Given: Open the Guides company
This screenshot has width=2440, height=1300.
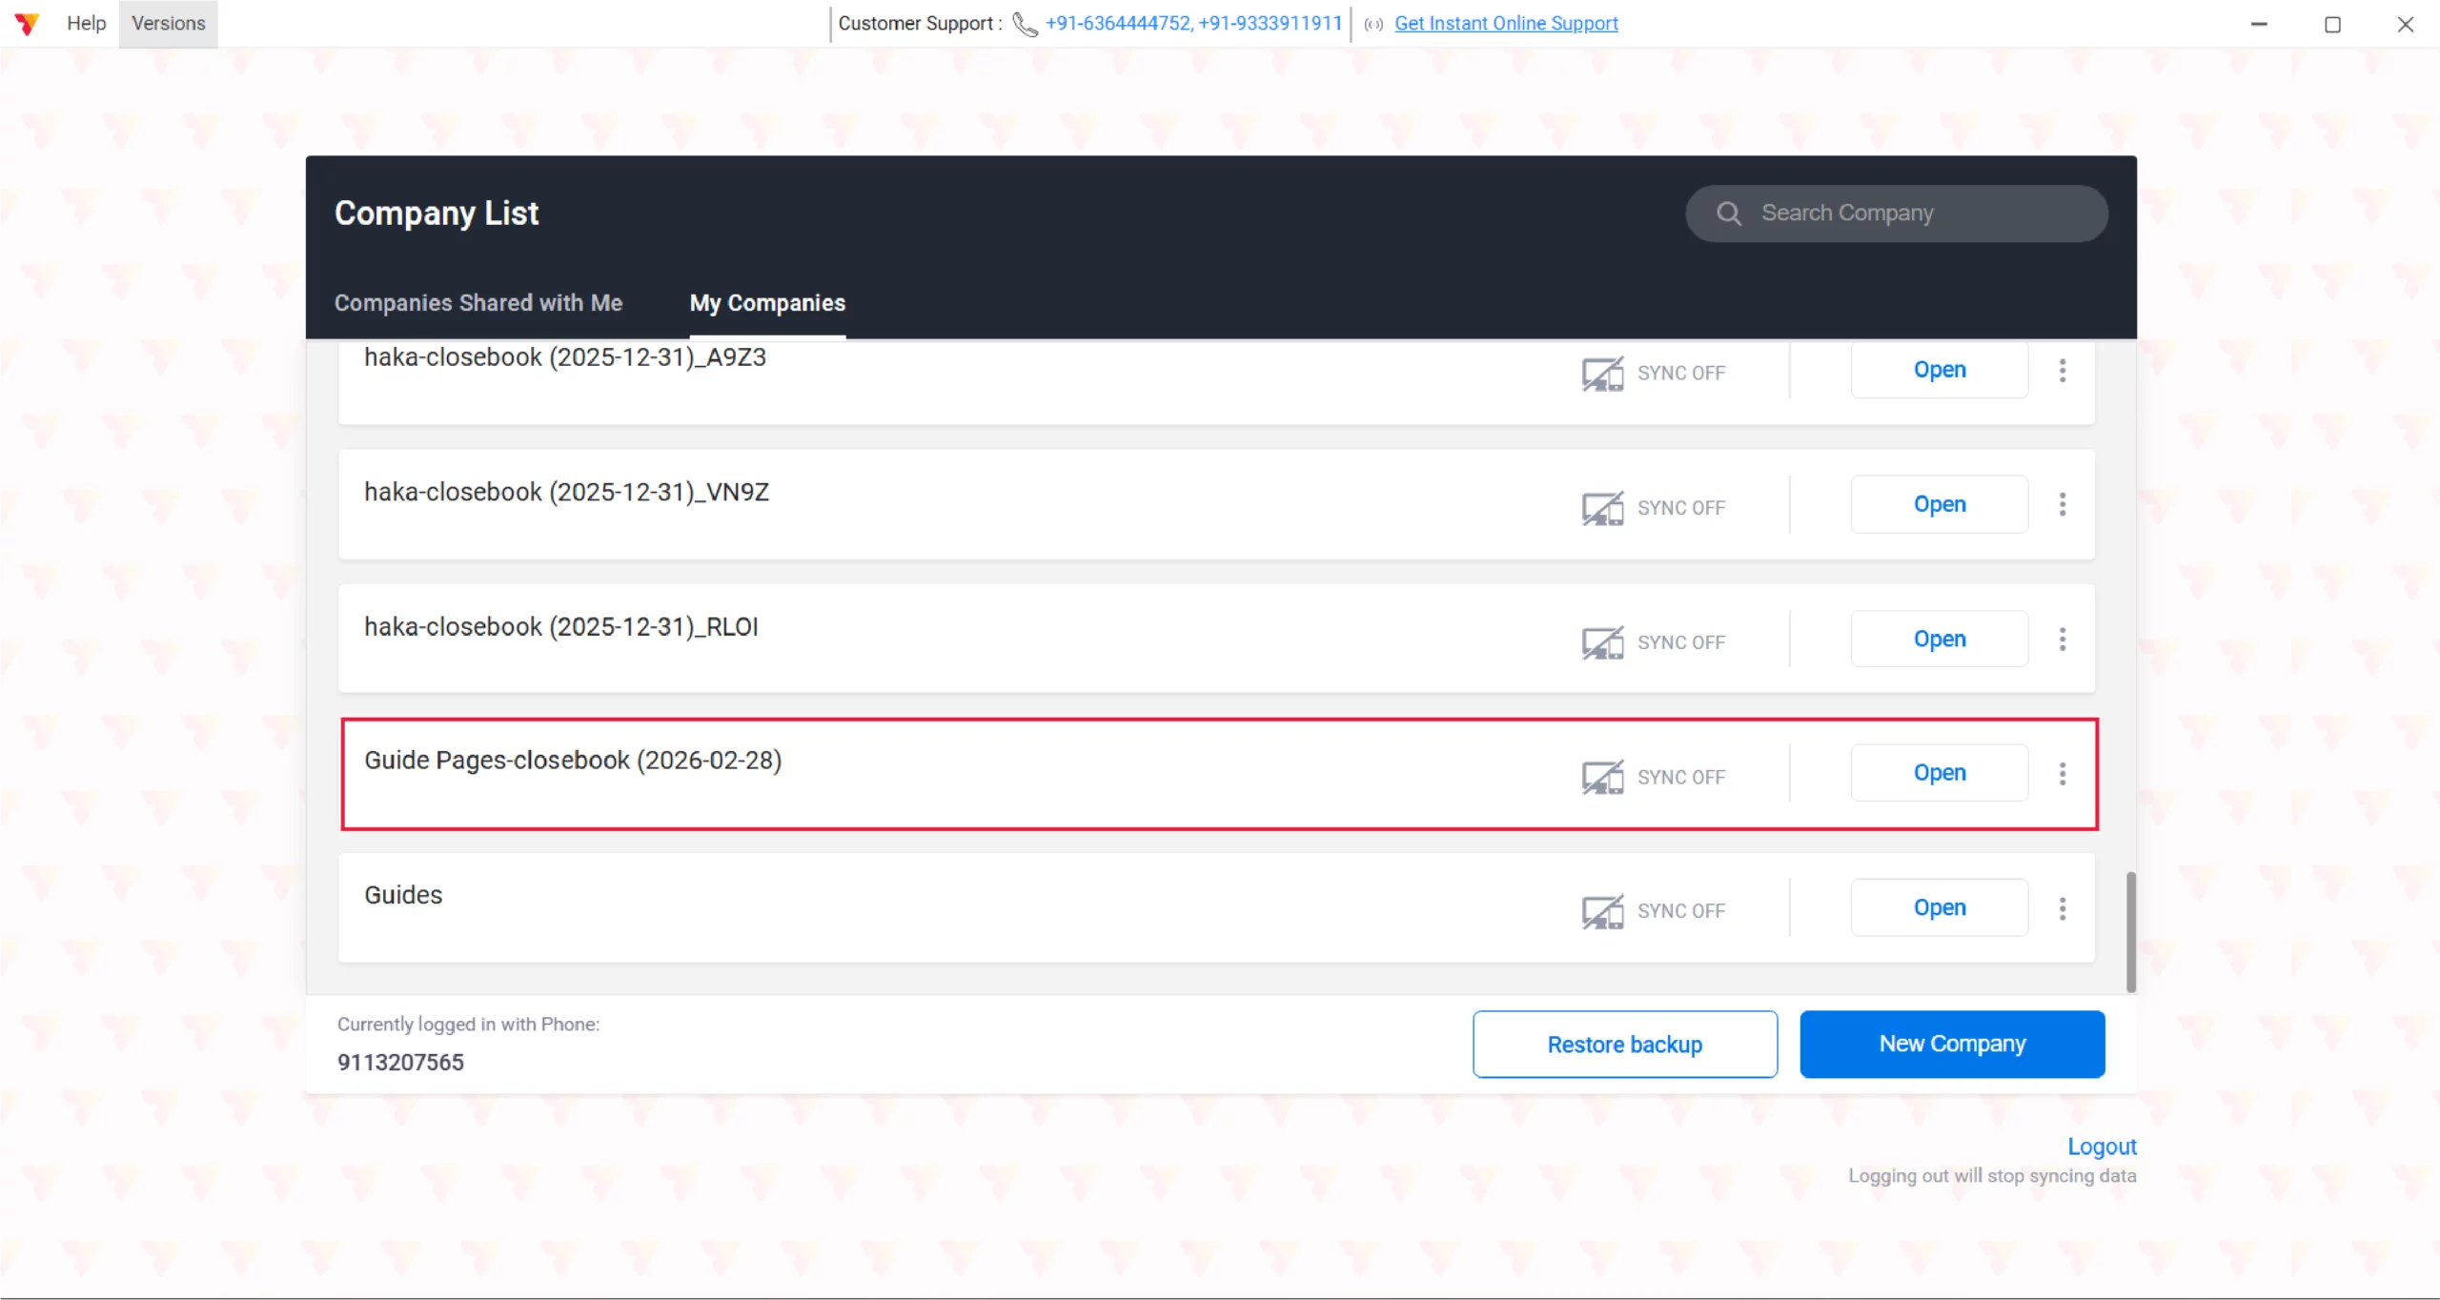Looking at the screenshot, I should click(1940, 907).
